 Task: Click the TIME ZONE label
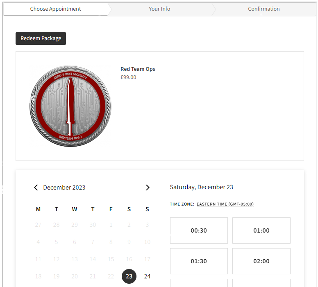coord(182,204)
